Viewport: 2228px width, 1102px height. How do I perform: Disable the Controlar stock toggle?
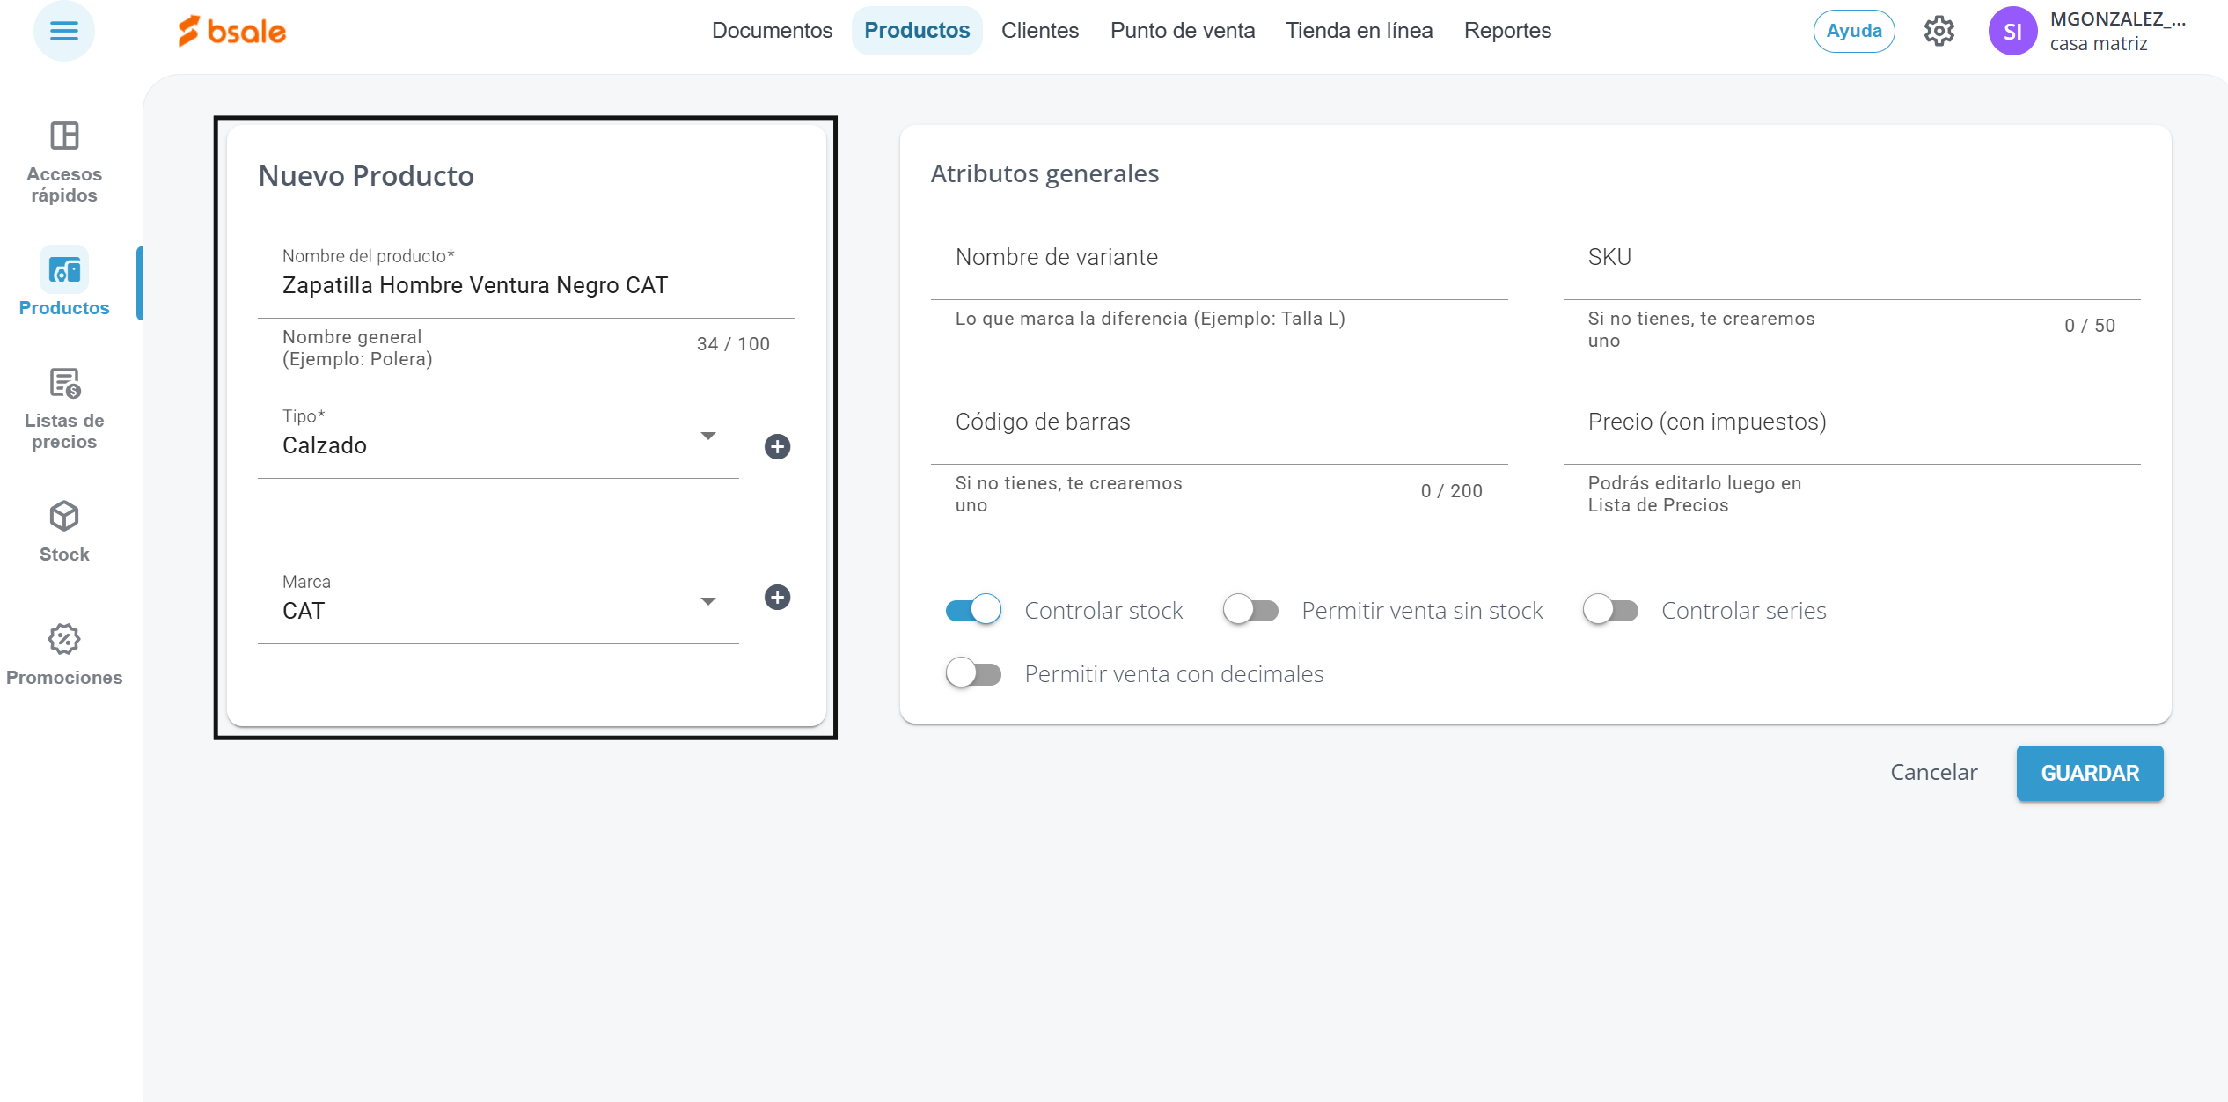click(973, 610)
